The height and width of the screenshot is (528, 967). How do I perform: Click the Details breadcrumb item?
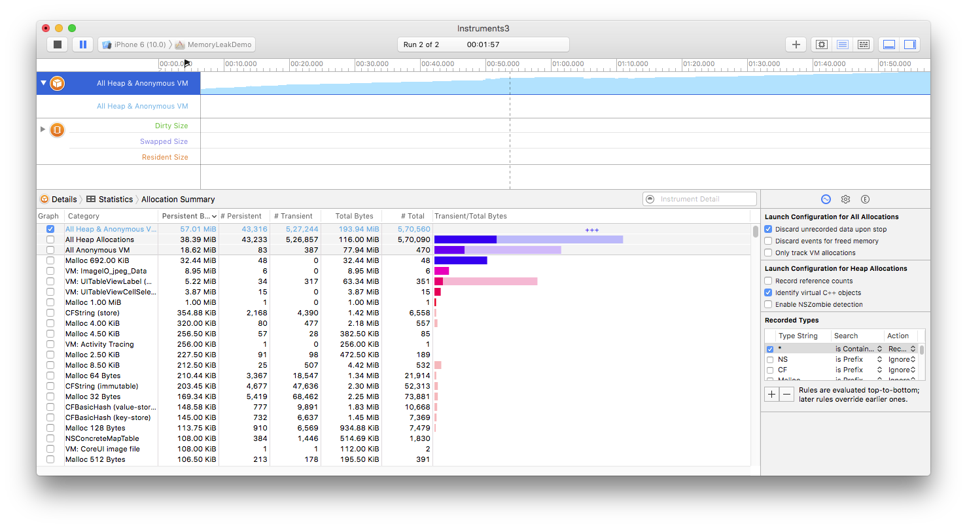(64, 200)
